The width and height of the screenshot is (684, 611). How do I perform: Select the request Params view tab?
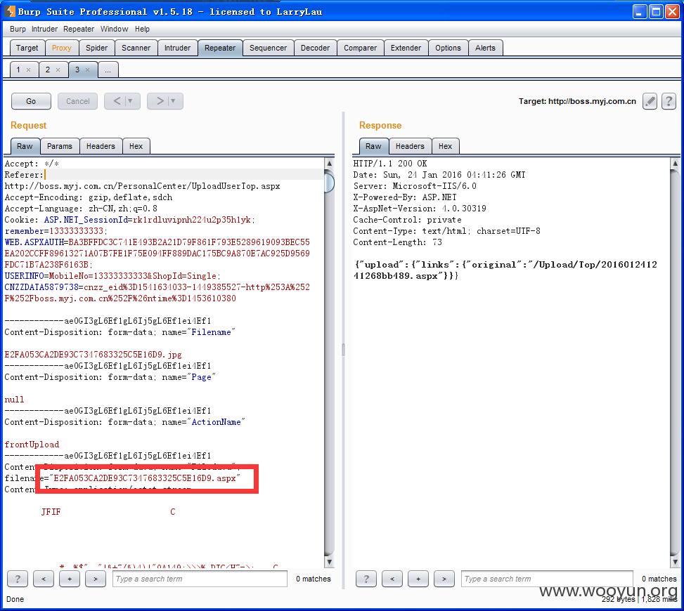point(60,147)
